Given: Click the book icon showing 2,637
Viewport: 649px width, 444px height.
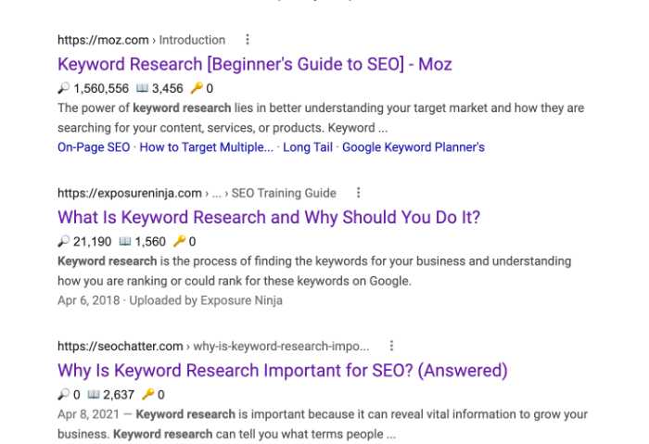Looking at the screenshot, I should point(94,394).
